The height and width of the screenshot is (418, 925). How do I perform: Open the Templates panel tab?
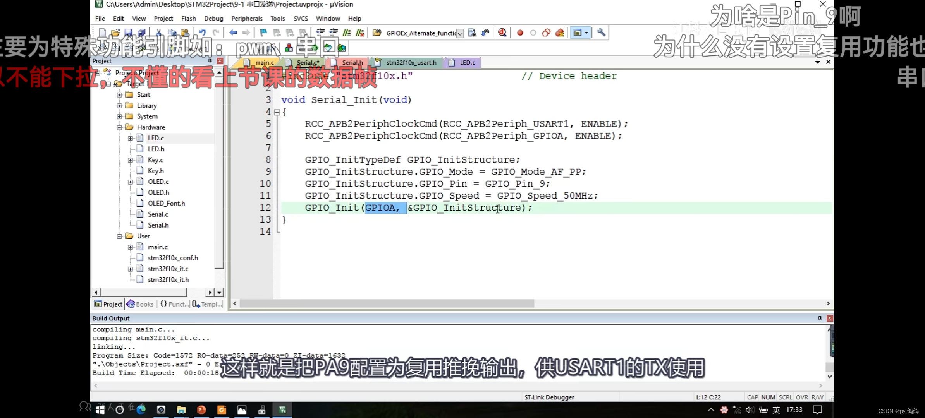(x=207, y=304)
